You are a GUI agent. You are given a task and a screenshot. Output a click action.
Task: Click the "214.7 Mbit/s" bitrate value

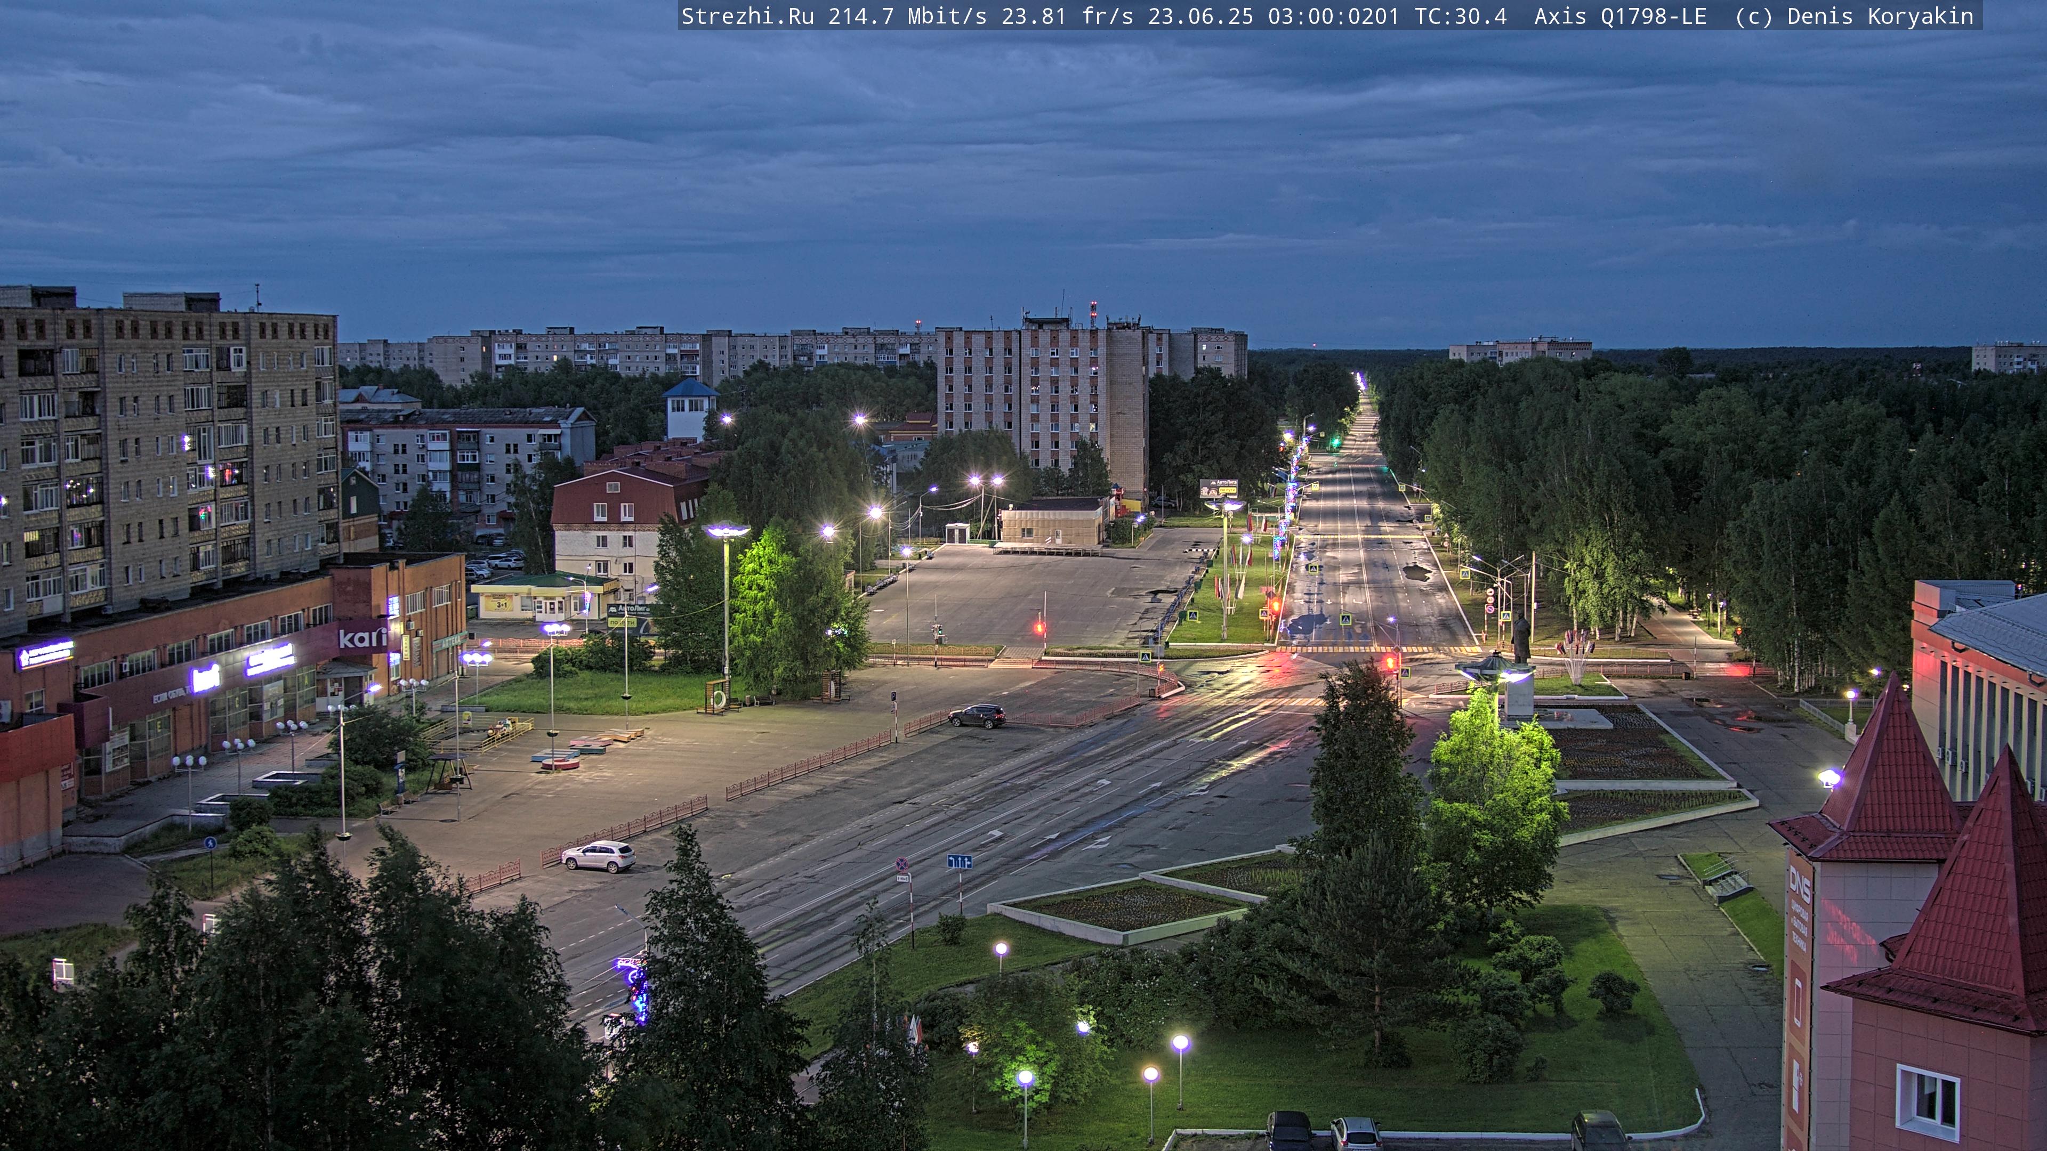point(907,16)
